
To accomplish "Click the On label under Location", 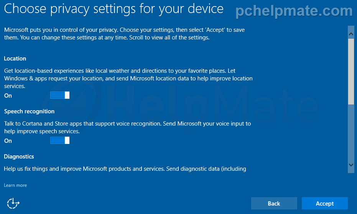I will 8,96.
